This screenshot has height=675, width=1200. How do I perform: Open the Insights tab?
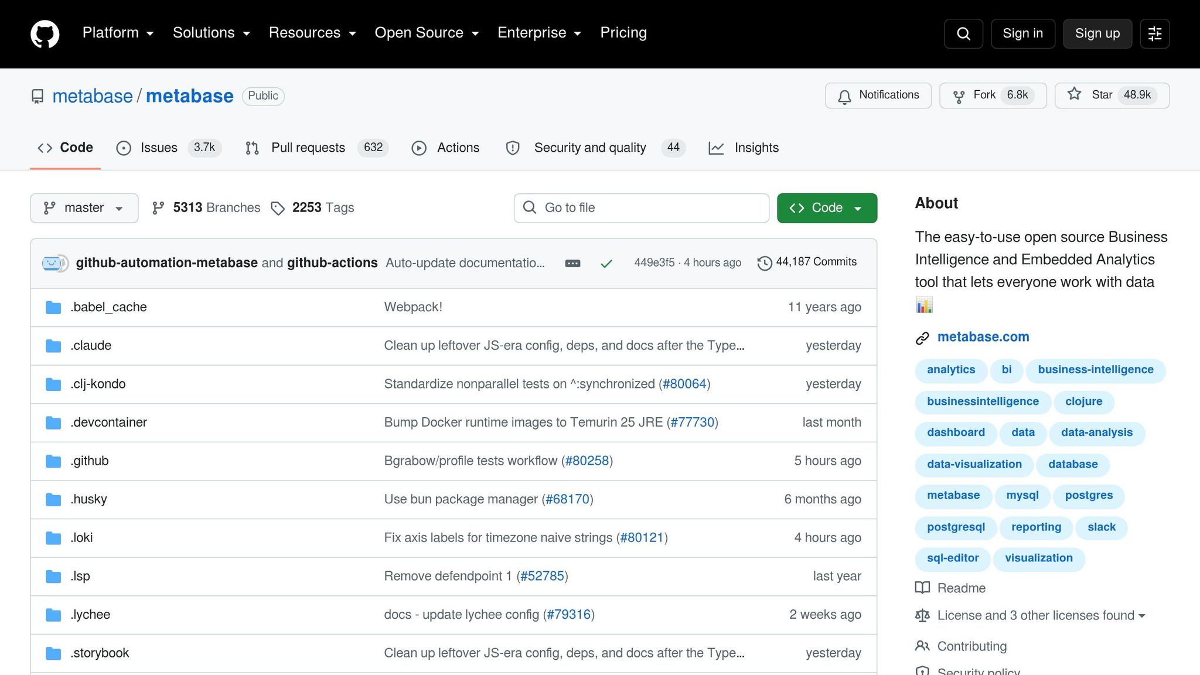tap(744, 148)
